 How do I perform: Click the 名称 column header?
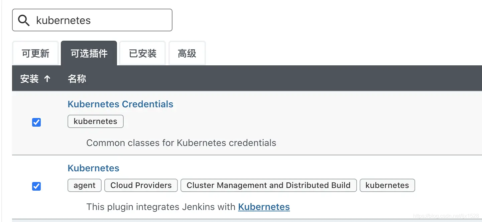point(77,79)
